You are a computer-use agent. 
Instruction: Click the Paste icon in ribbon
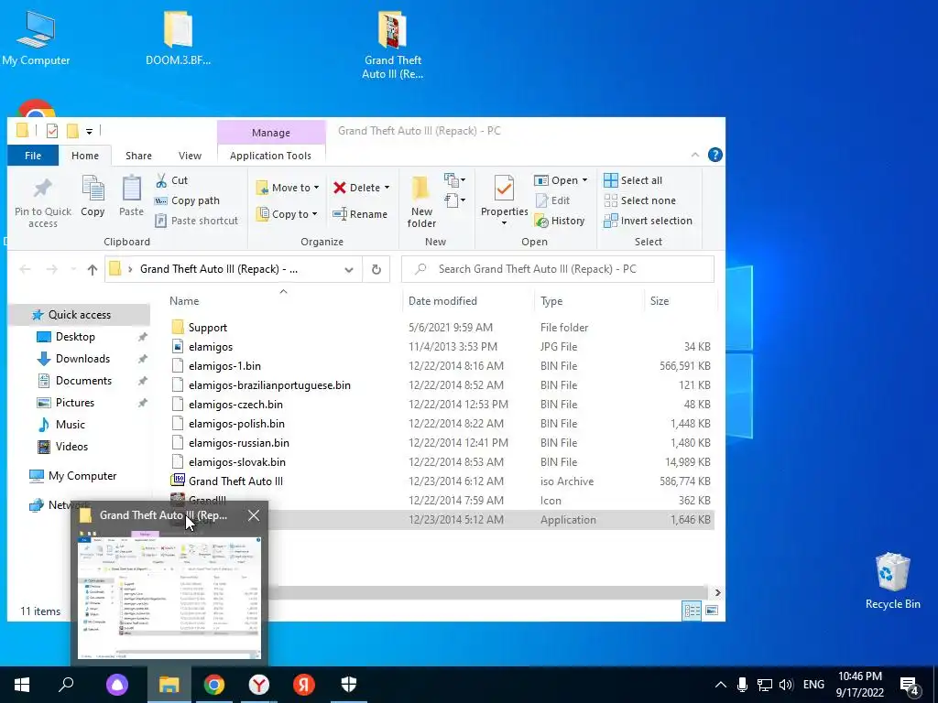[131, 189]
